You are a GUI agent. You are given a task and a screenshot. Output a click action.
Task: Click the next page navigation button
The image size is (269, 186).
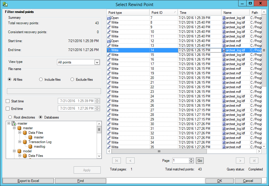tap(240, 161)
